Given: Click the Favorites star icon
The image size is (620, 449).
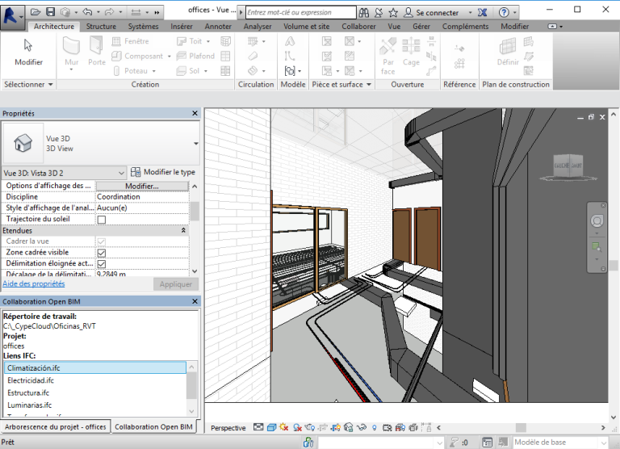Looking at the screenshot, I should [x=393, y=13].
